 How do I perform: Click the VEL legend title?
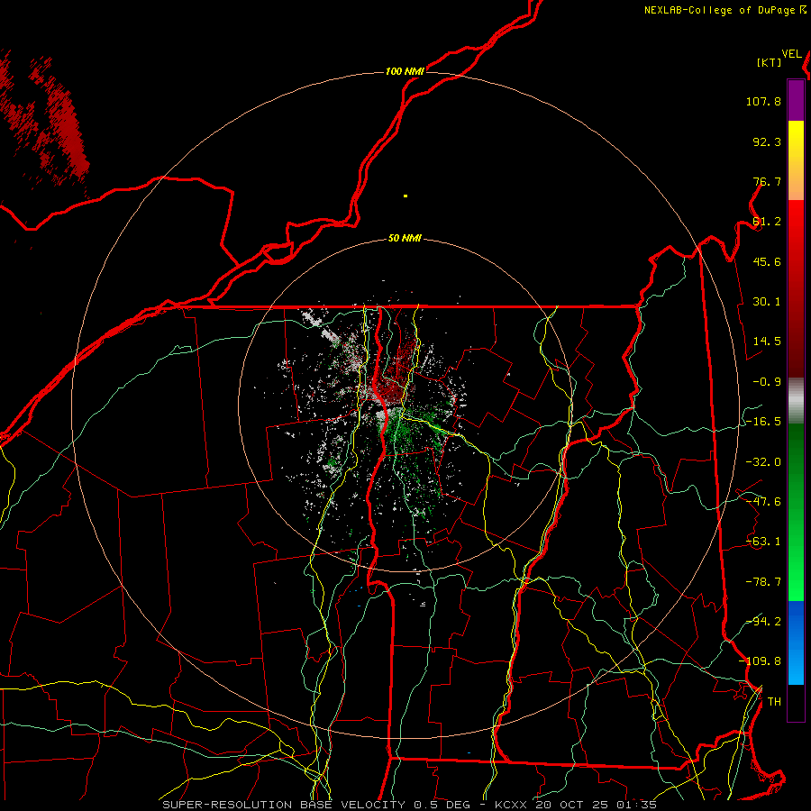tap(791, 54)
